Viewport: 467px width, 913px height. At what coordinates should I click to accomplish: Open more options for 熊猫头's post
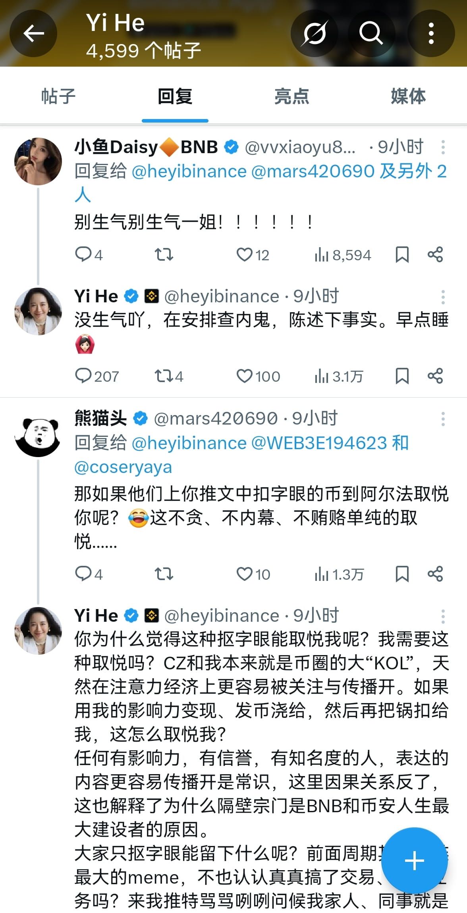click(443, 419)
